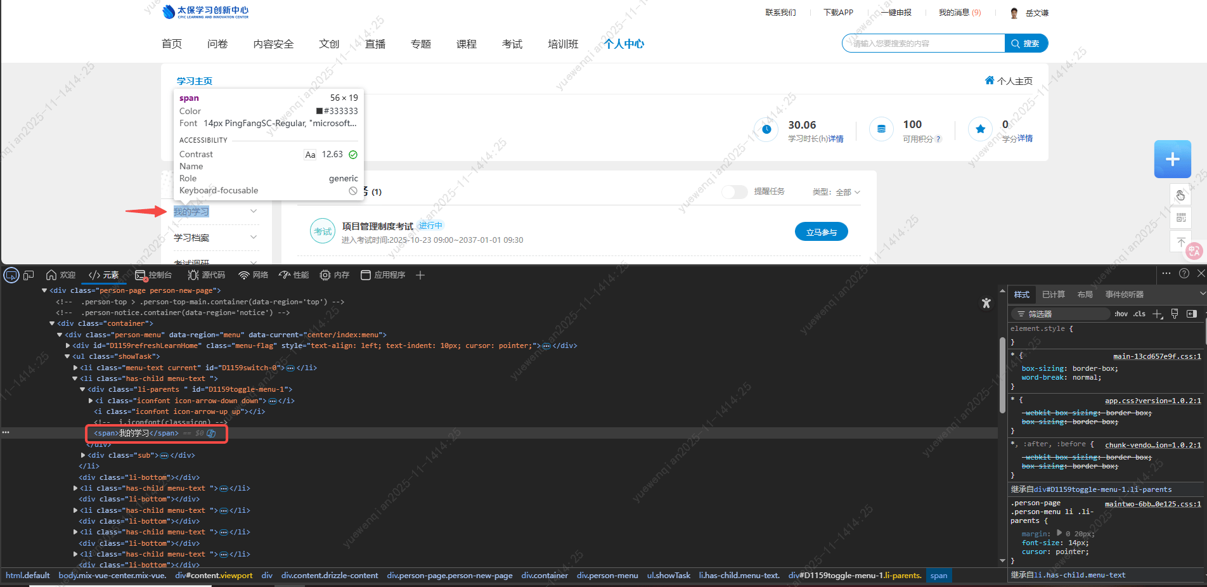Expand the 学习档案 dropdown chevron
The image size is (1207, 587).
click(253, 237)
